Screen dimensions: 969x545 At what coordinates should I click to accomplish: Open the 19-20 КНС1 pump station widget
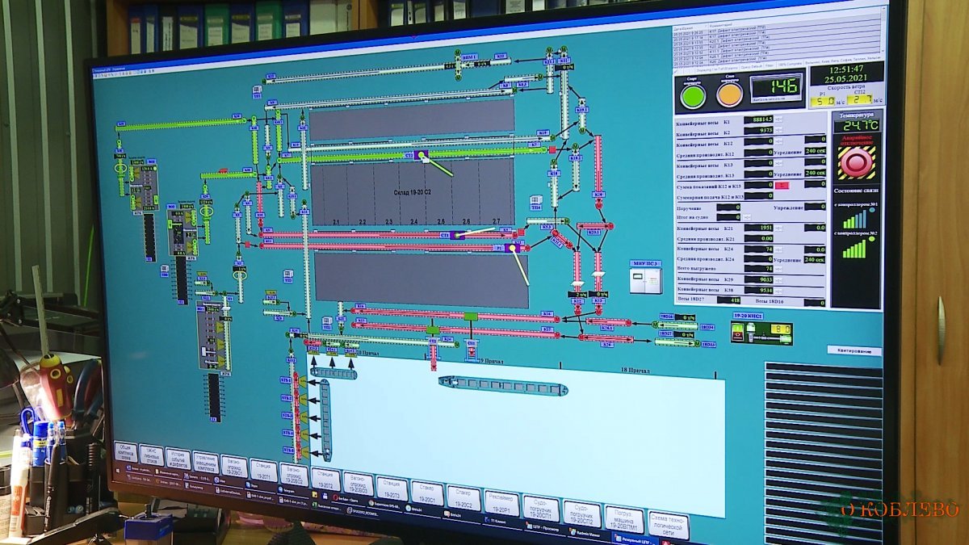click(x=761, y=331)
